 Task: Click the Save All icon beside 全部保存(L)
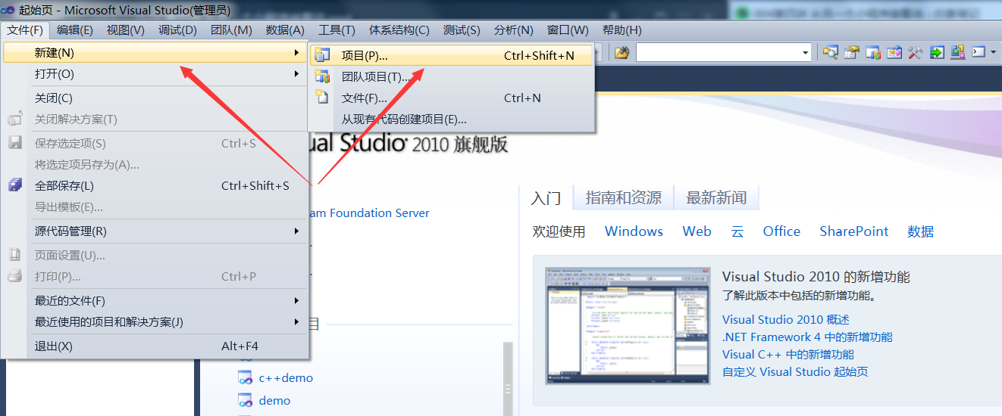pos(15,185)
